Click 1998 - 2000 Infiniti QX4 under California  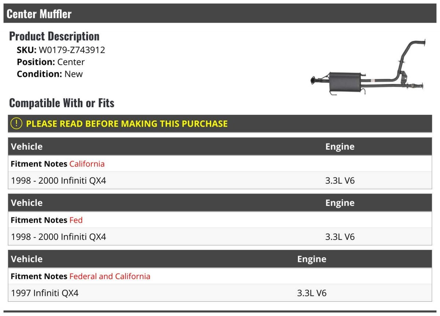pyautogui.click(x=58, y=181)
